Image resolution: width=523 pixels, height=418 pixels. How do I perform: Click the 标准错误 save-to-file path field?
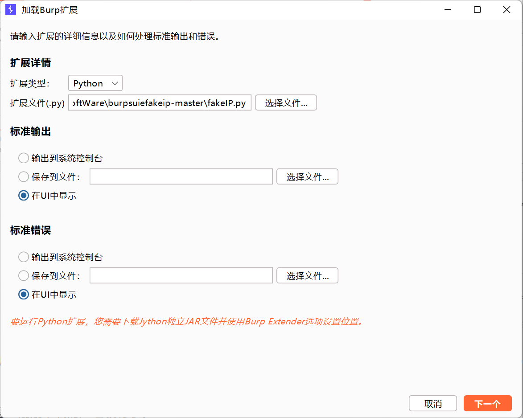pos(181,276)
